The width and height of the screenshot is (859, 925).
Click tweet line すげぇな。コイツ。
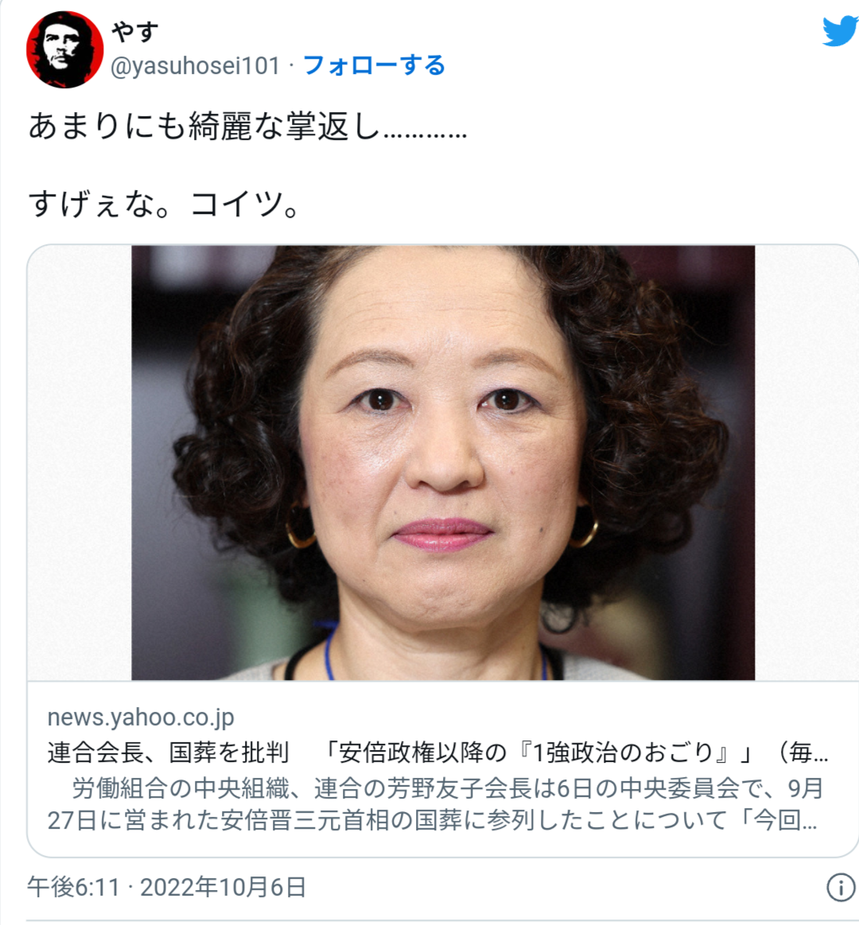164,204
